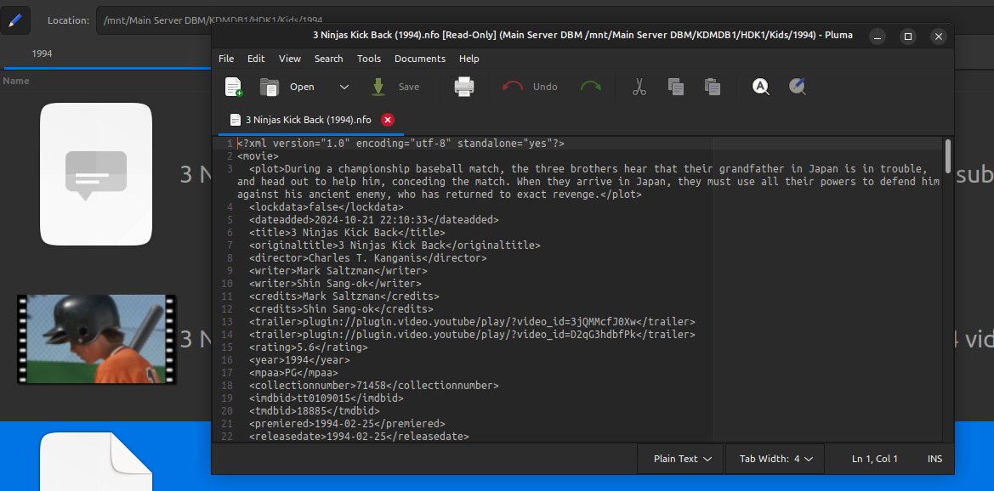Open the File menu
Screen dimensions: 994x491
click(x=226, y=59)
